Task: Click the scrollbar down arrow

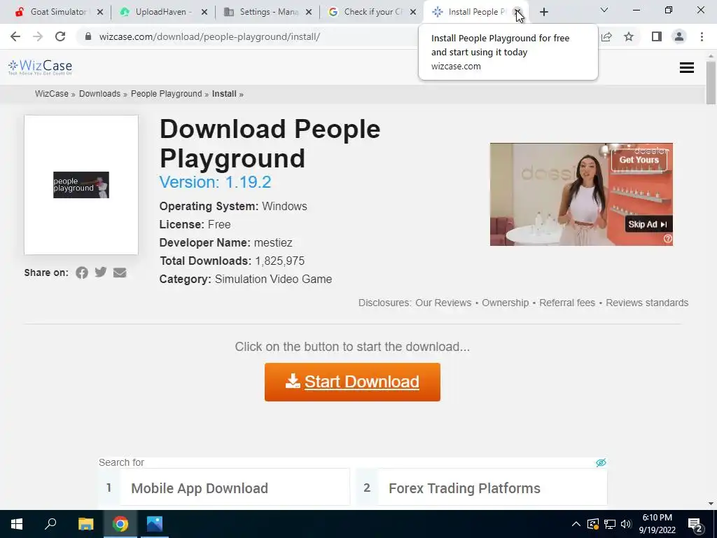Action: coord(711,504)
